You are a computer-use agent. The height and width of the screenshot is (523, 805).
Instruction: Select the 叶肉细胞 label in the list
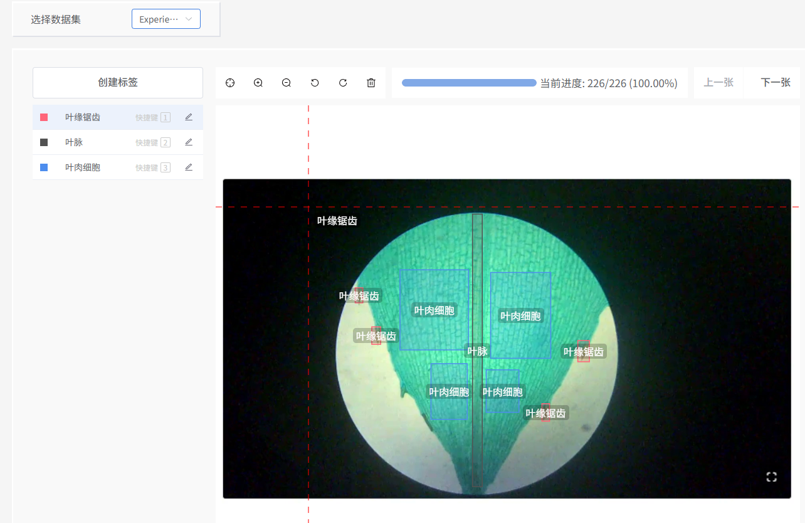[83, 167]
